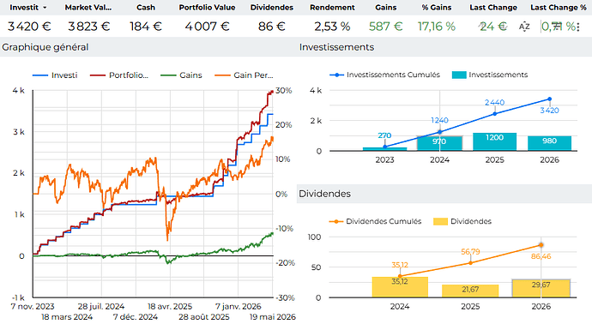
Task: Select the Market Val... column header
Action: 88,8
